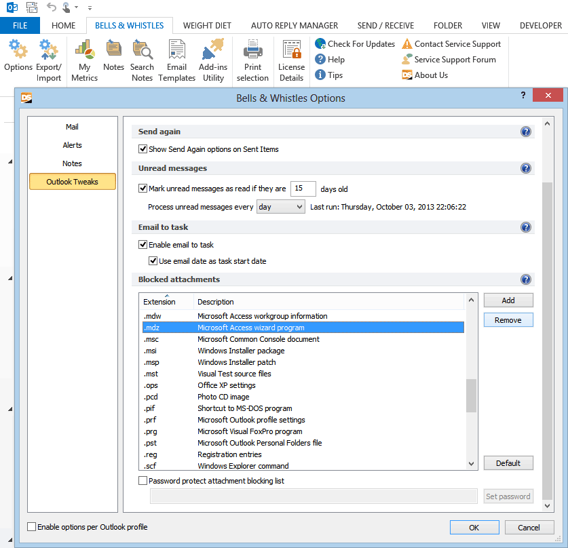Click the Add button
The height and width of the screenshot is (548, 568).
coord(508,300)
